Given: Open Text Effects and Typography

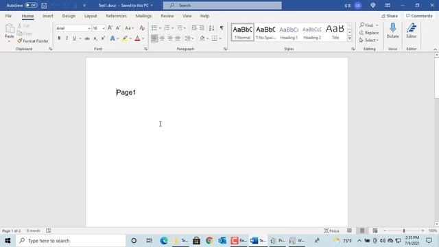Looking at the screenshot, I should coord(112,38).
